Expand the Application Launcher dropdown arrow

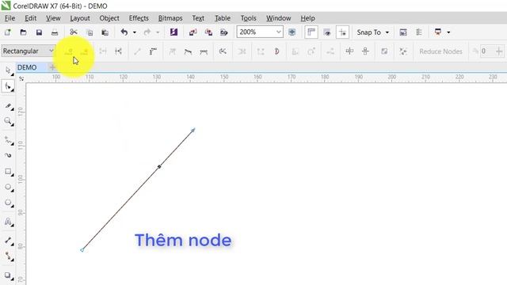pyautogui.click(x=448, y=32)
